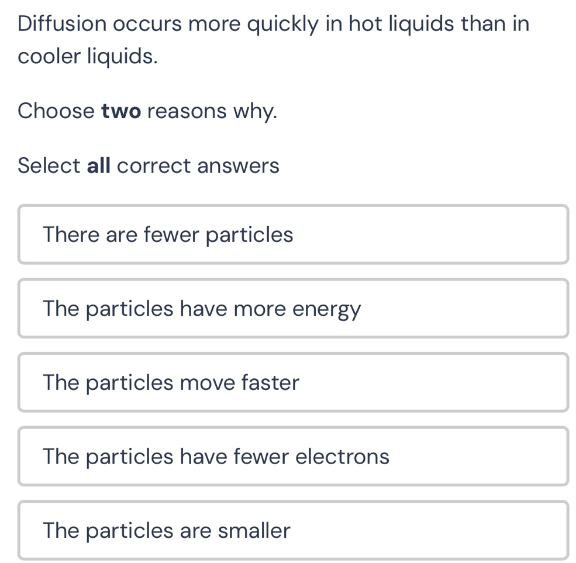Screen dimensions: 576x563
Task: Click the bold word 'all'
Action: (x=99, y=165)
